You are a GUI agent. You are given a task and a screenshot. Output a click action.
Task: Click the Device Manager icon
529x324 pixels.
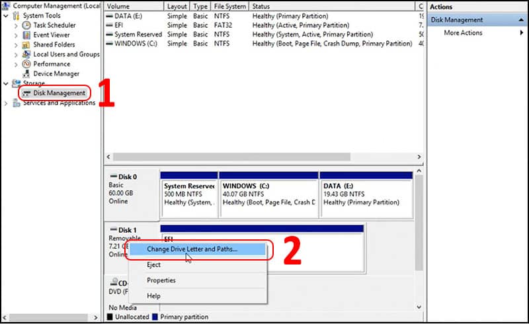tap(26, 74)
